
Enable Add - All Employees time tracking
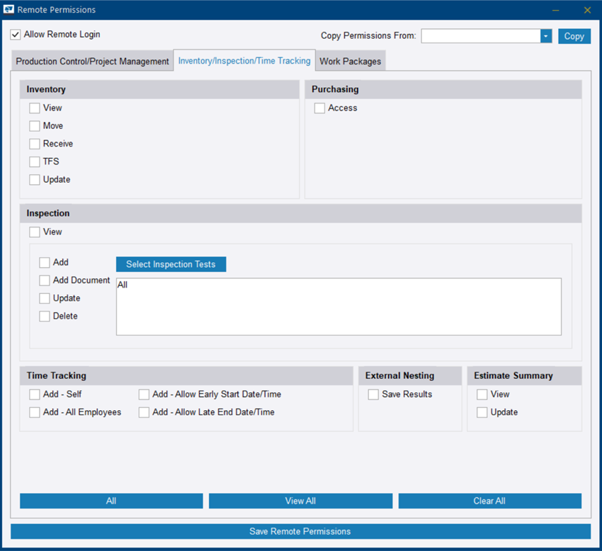35,412
